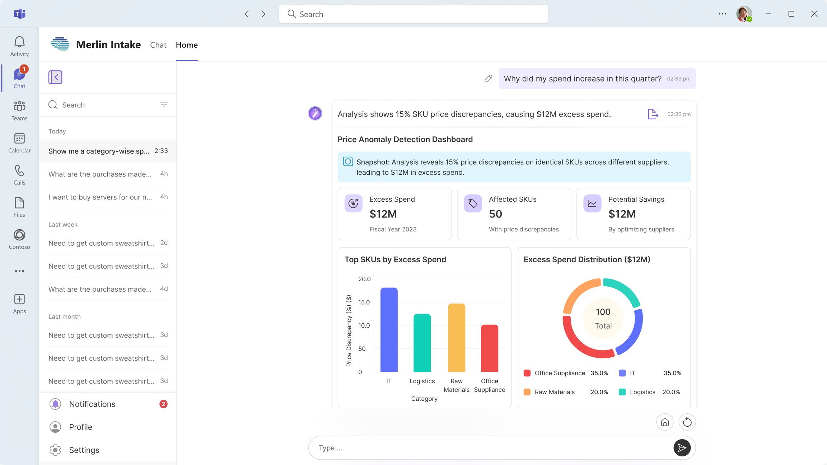Go to home with the house button

click(665, 422)
